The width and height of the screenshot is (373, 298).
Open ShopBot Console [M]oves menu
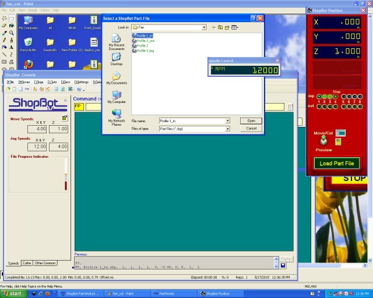pos(24,82)
